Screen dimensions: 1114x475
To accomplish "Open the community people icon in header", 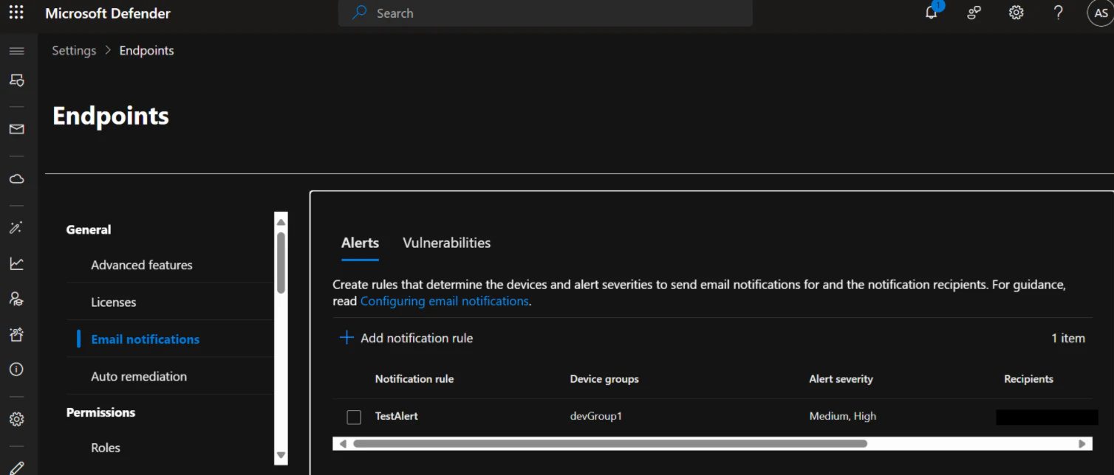I will [x=974, y=13].
